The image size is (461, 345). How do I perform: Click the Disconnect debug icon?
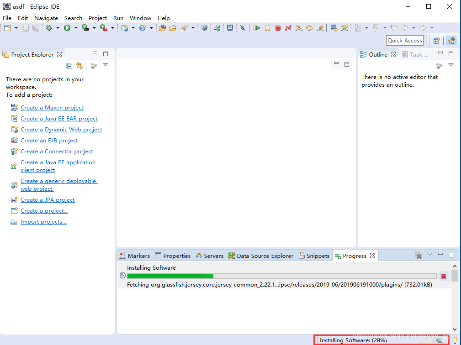(x=288, y=28)
